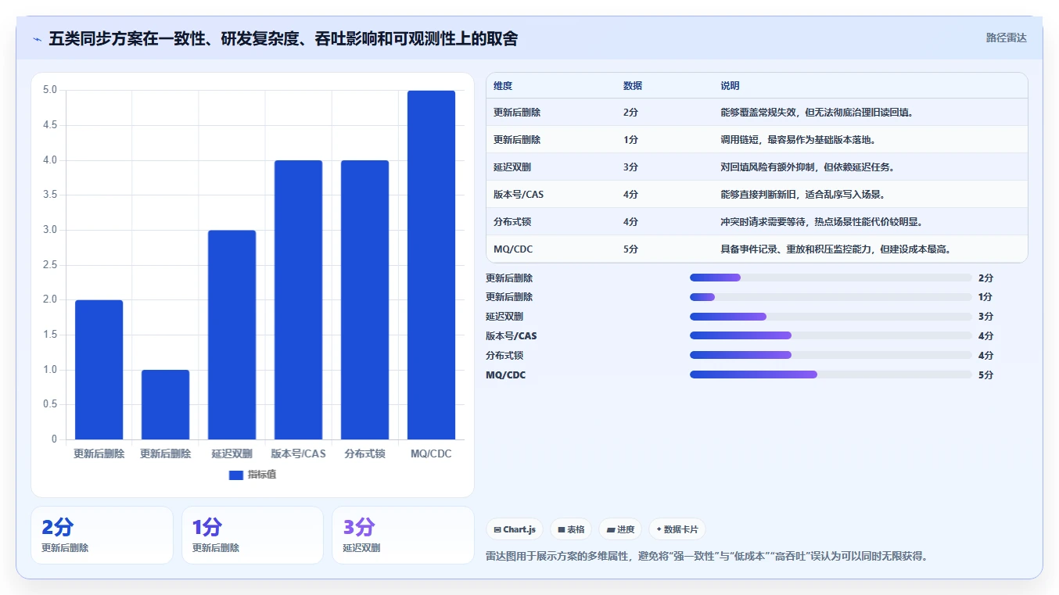Click the 延迟双删 x-axis label
1059x595 pixels.
click(x=232, y=453)
